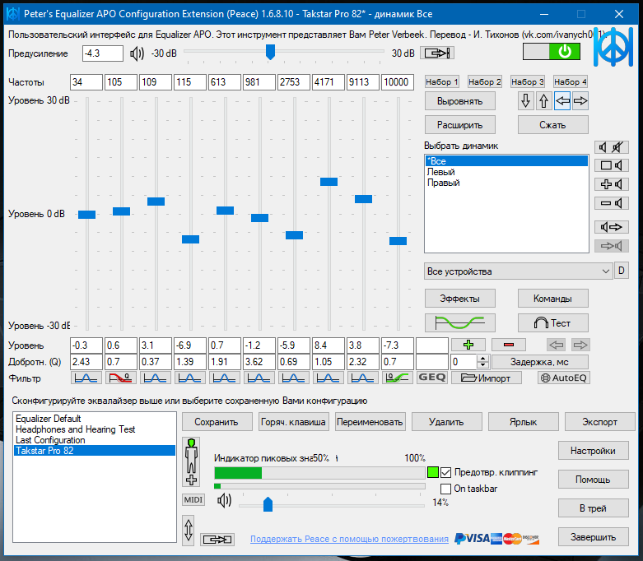The image size is (643, 561).
Task: Click the volume speaker icon near the 14% slider
Action: tap(224, 500)
